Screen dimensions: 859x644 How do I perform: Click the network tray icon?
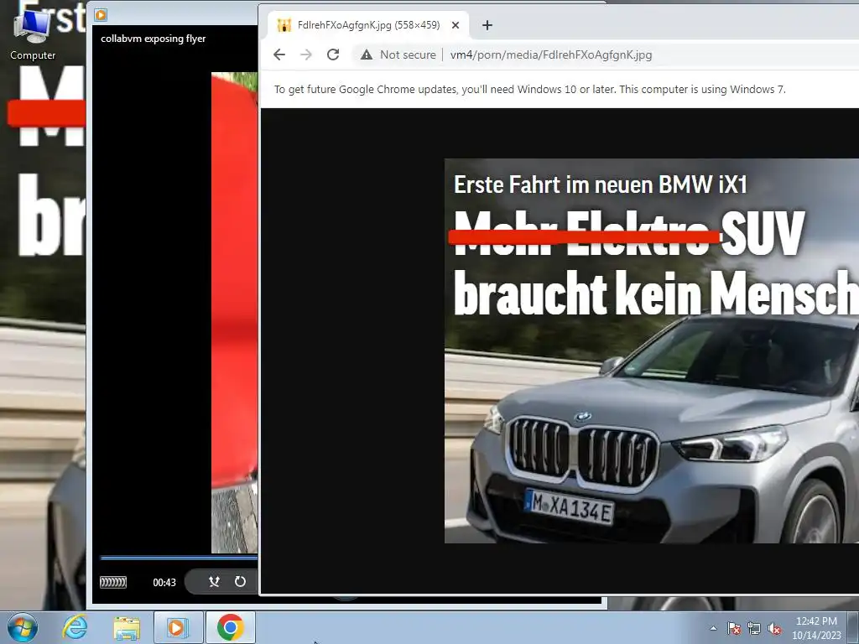point(754,628)
